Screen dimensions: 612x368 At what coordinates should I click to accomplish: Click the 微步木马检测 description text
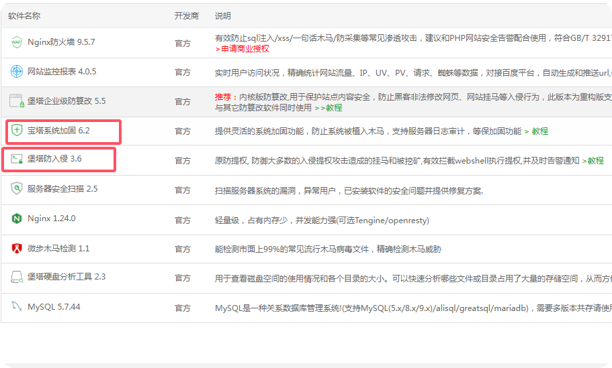pyautogui.click(x=328, y=249)
